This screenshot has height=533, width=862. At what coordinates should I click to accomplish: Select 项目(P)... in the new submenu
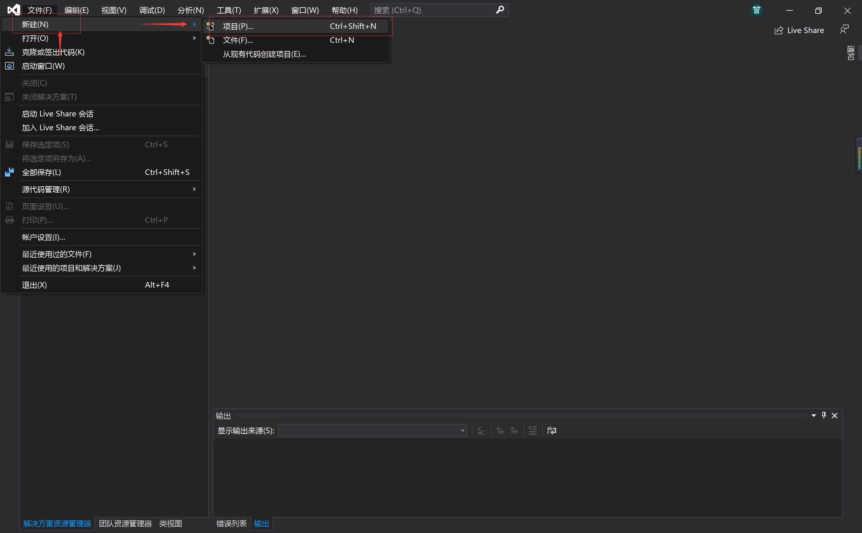point(296,26)
